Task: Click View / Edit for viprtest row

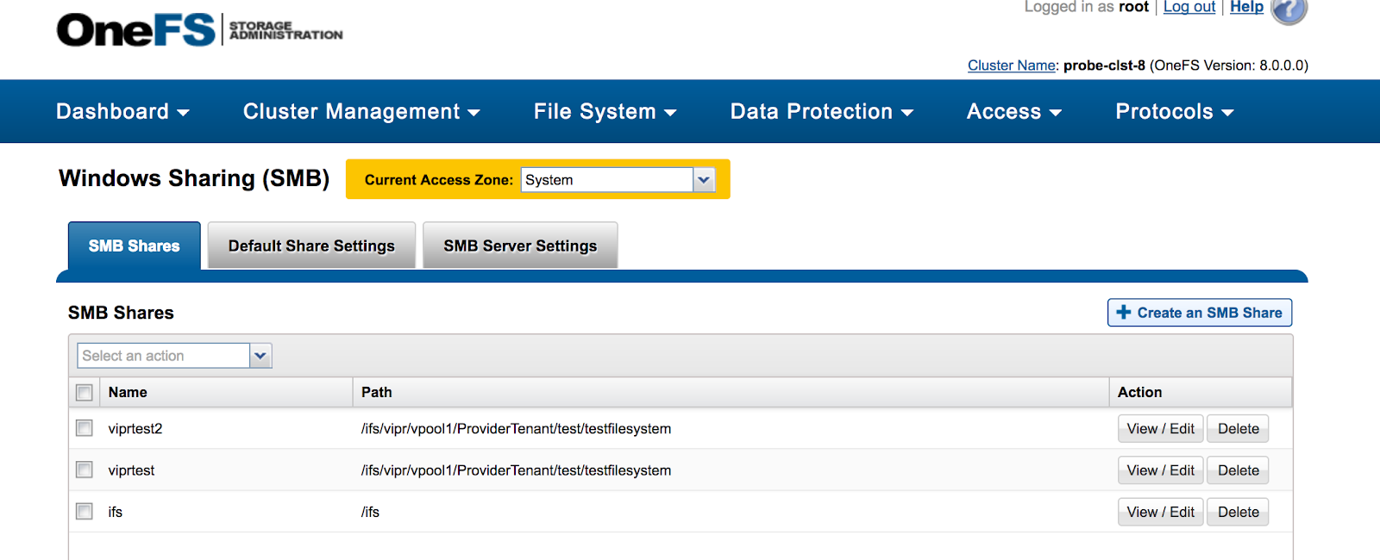Action: click(x=1160, y=470)
